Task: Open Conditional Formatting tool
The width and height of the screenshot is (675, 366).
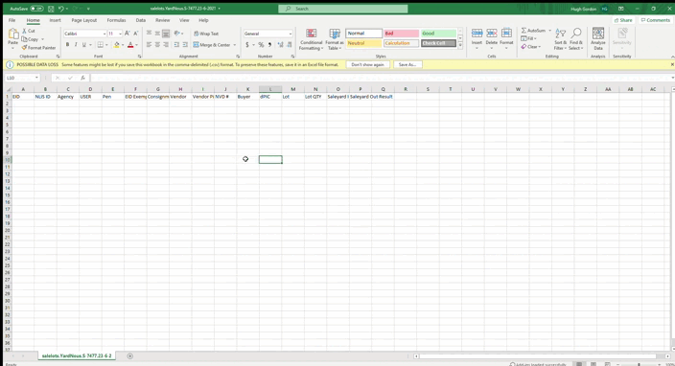Action: click(312, 39)
